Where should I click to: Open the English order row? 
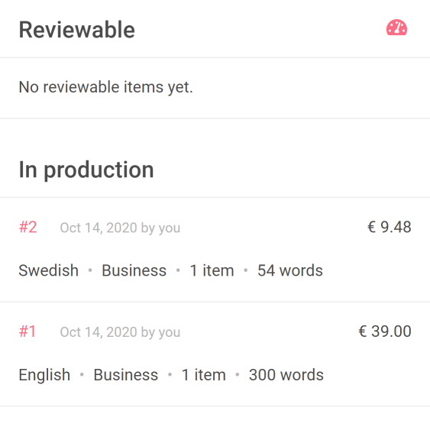215,354
